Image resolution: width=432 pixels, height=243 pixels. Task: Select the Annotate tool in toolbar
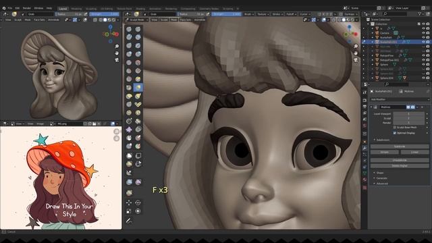point(129,221)
